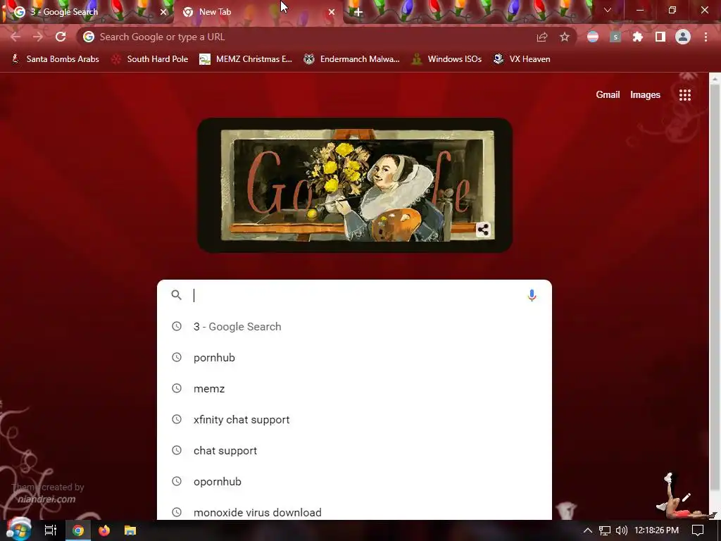This screenshot has height=541, width=721.
Task: Close the New Tab tab
Action: tap(332, 12)
